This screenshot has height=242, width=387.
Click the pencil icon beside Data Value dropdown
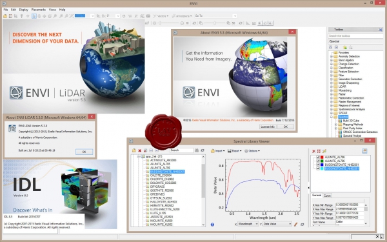click(296, 224)
